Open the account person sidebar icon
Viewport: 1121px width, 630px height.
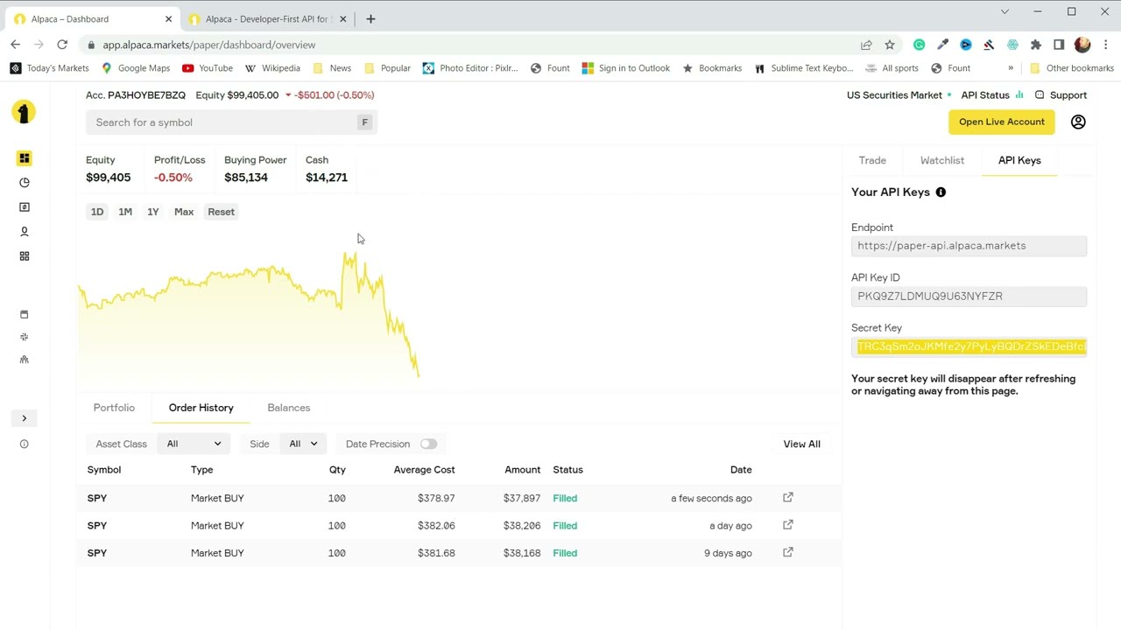[25, 232]
